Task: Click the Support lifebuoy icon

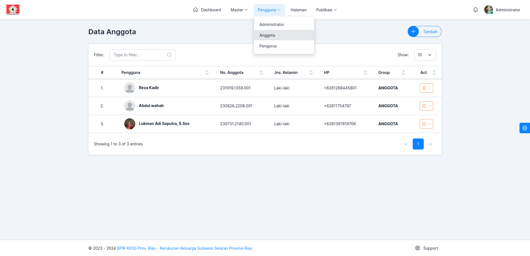Action: tap(417, 248)
